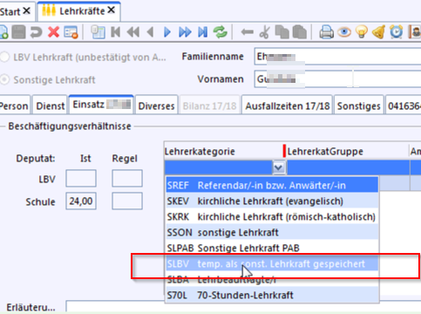Open the Lehrerkategorie dropdown arrow
The width and height of the screenshot is (421, 314).
click(x=279, y=167)
